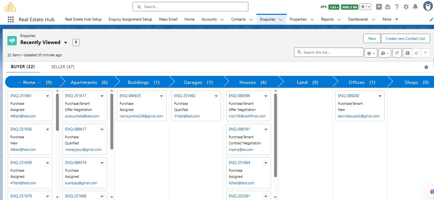This screenshot has width=434, height=200.
Task: Click the refresh list button
Action: [397, 53]
